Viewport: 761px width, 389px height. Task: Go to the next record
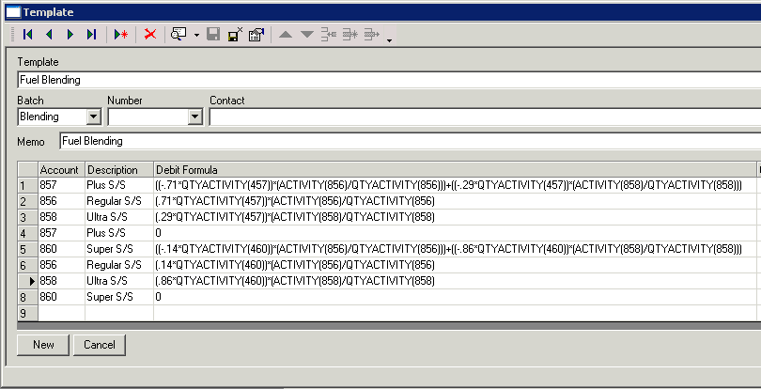pyautogui.click(x=70, y=35)
